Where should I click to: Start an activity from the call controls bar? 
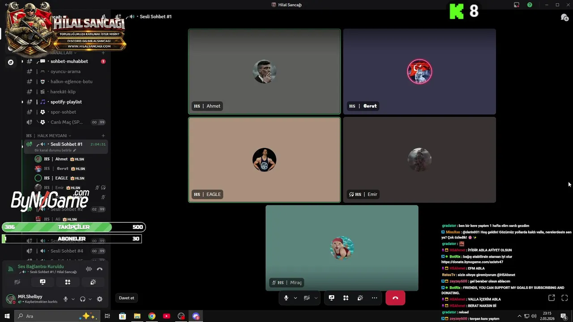coord(346,298)
